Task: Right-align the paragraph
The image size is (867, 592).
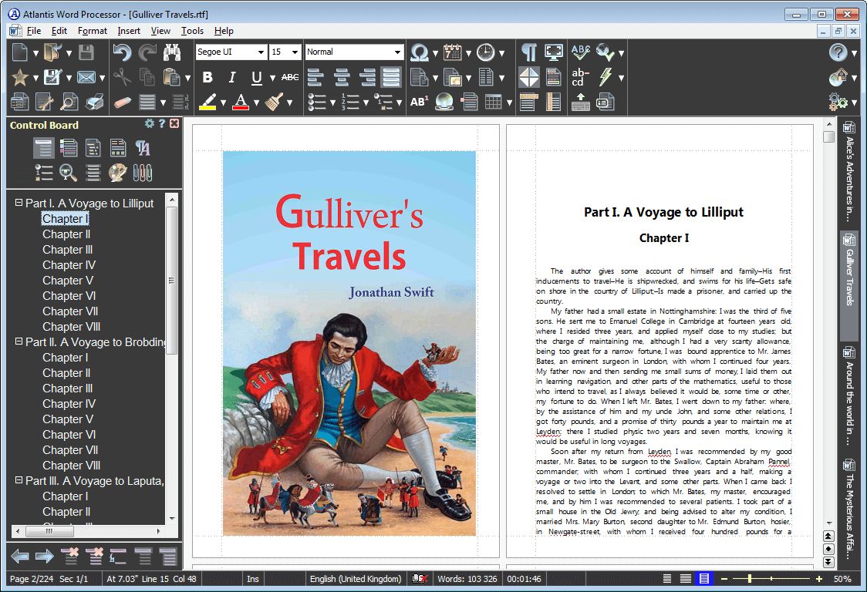Action: pyautogui.click(x=366, y=77)
